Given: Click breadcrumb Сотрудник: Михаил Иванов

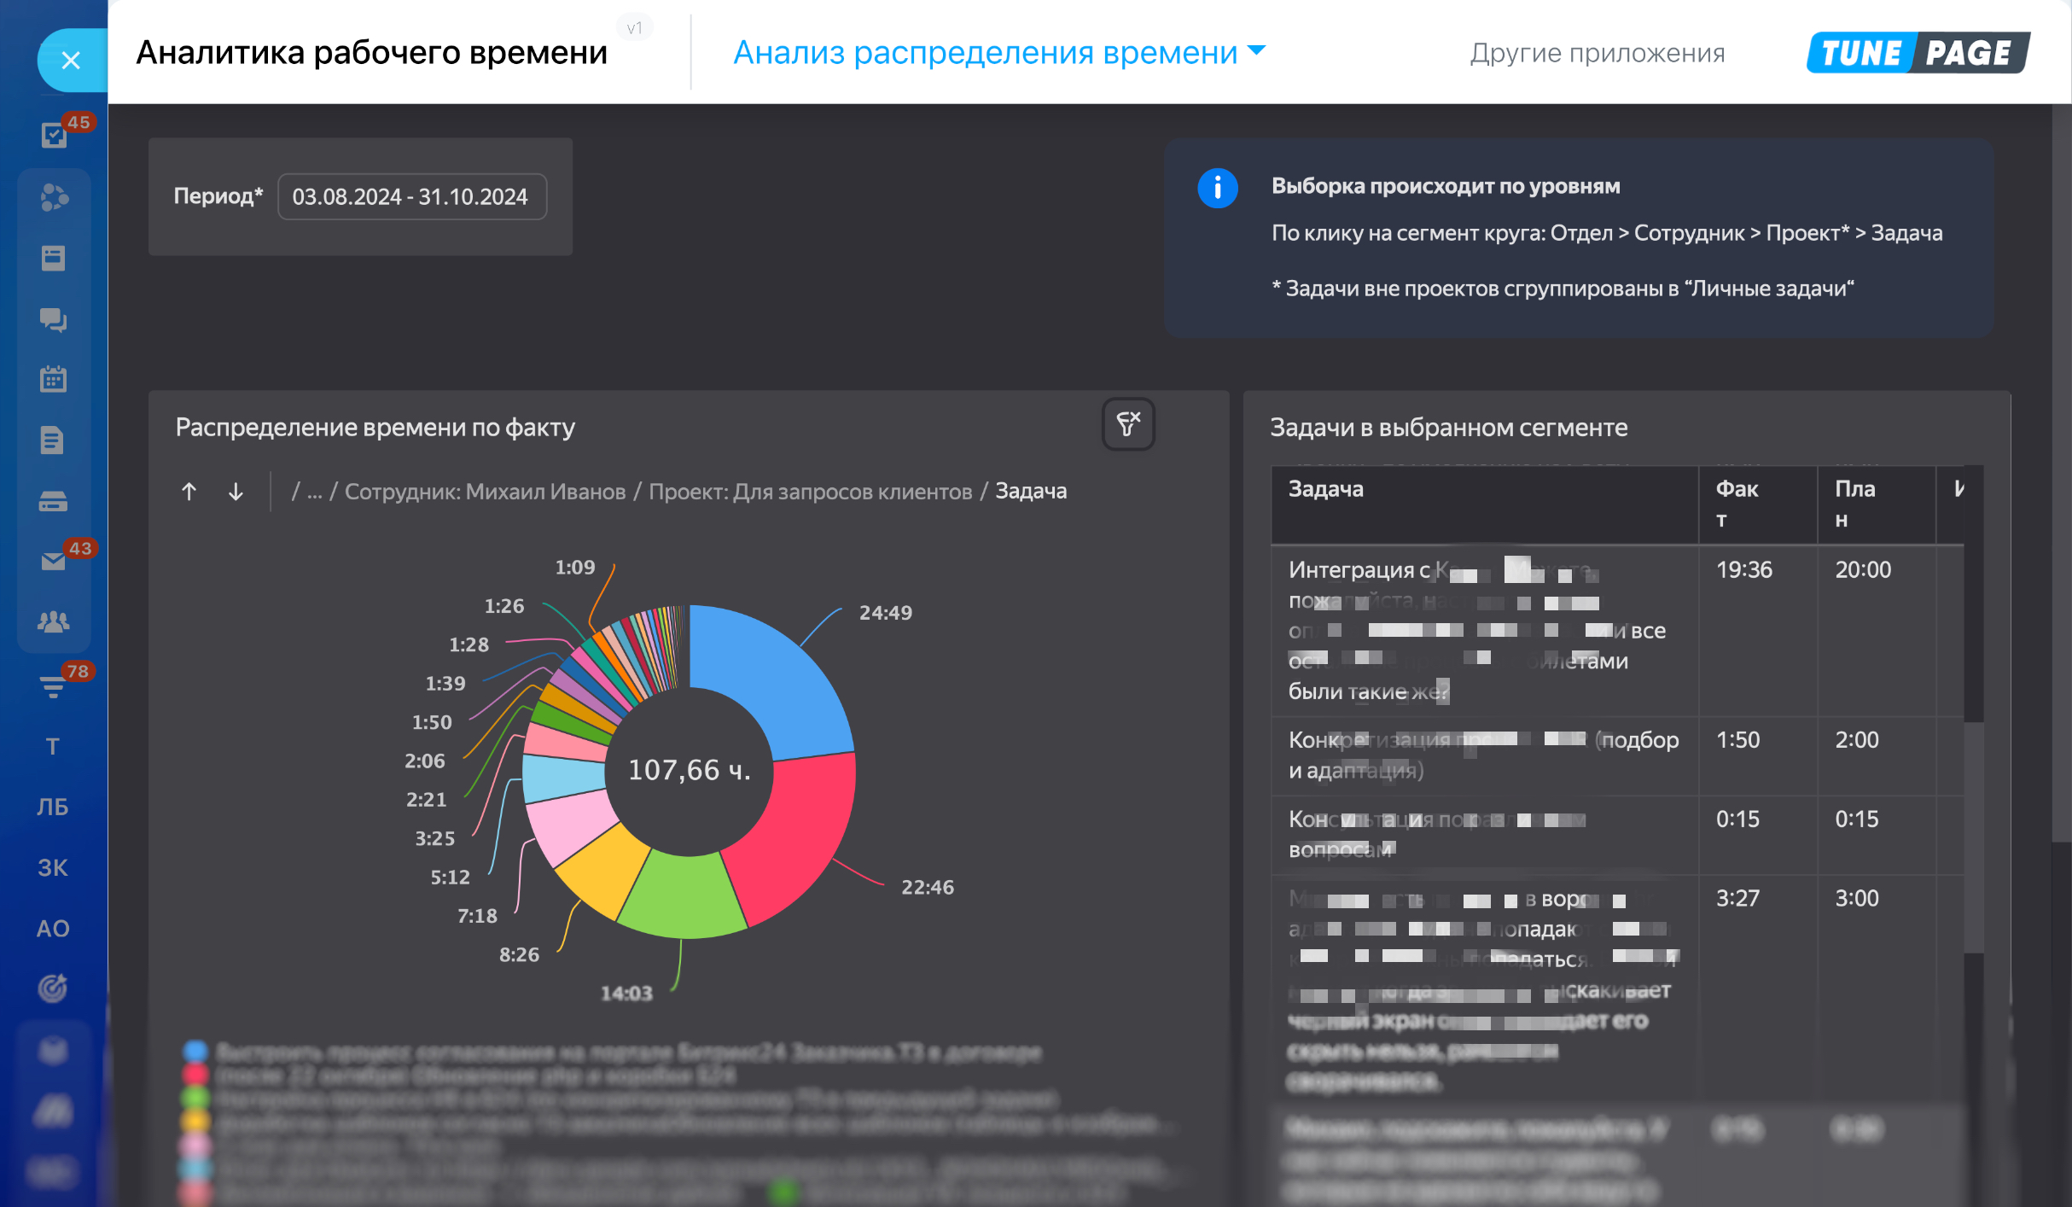Looking at the screenshot, I should pos(485,492).
